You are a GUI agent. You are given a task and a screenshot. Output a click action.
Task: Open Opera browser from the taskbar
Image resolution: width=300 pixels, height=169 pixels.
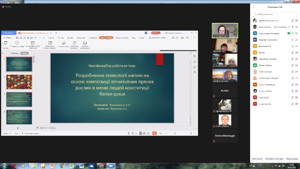click(x=14, y=166)
